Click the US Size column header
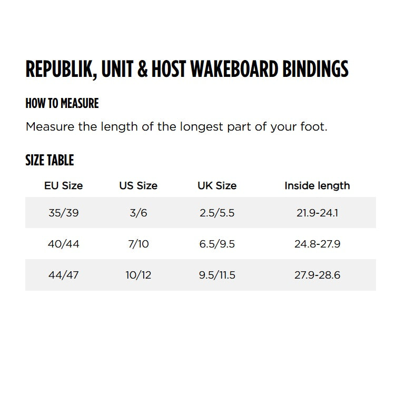Viewport: 395px width, 395px height. click(x=139, y=186)
